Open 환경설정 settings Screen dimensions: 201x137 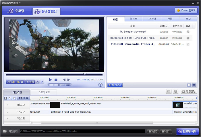189,92
